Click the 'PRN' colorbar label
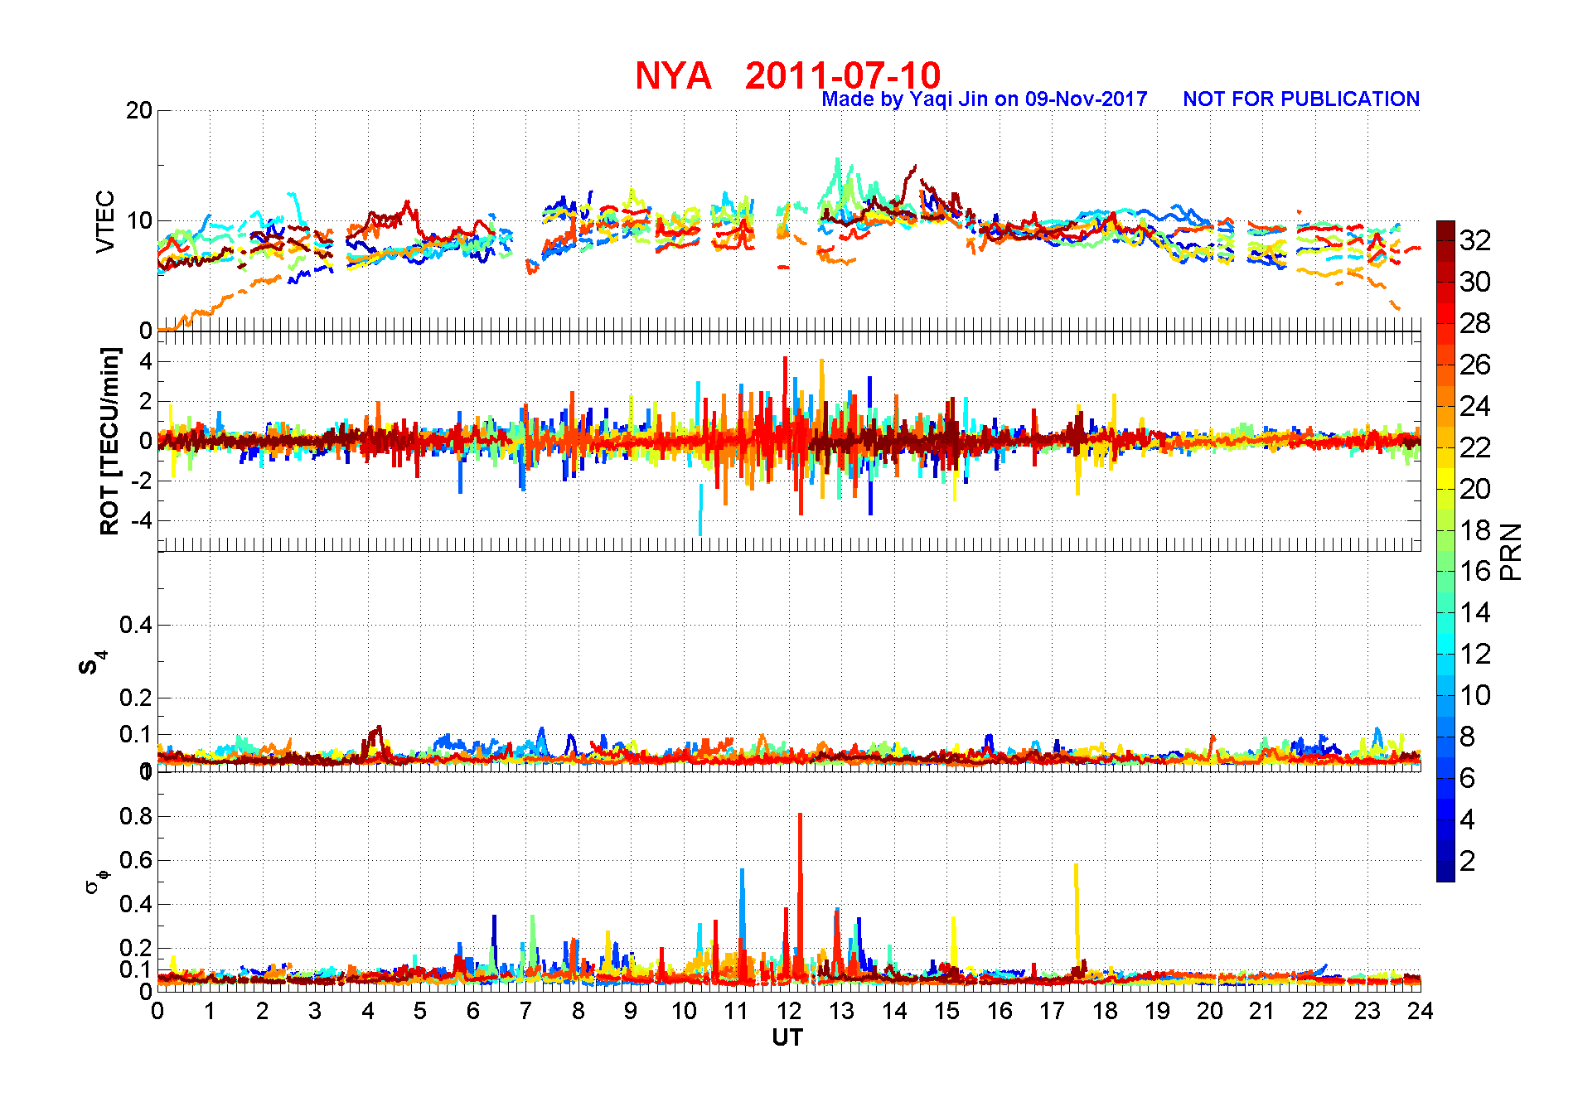 point(1511,552)
